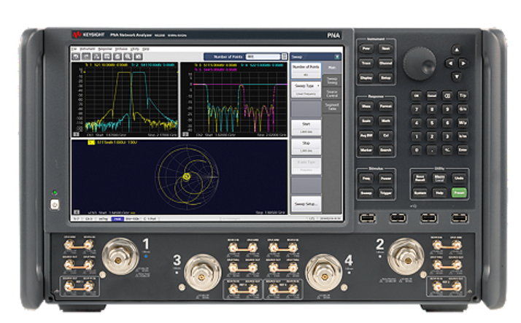Click the Number of Points entry field
Screen dimensions: 521x323
263,57
